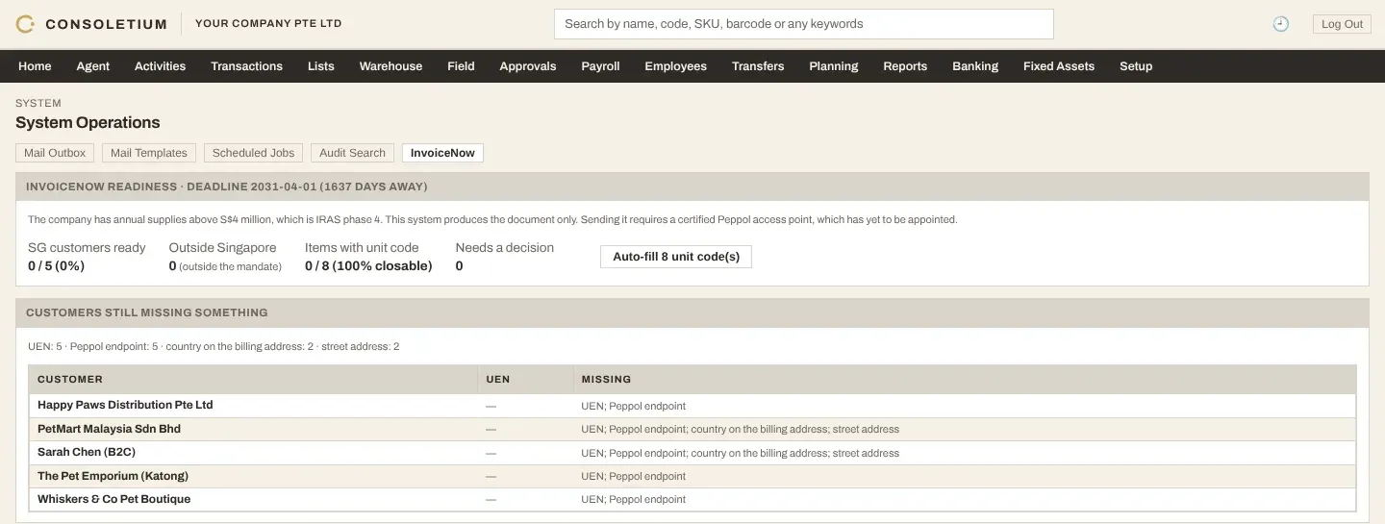Open the Setup menu
Screen dimensions: 1385x524
pyautogui.click(x=1136, y=66)
